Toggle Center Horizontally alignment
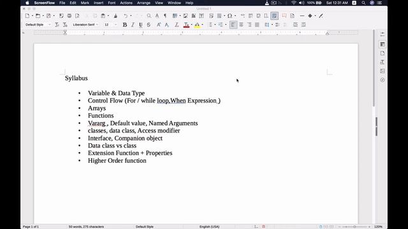Viewport: 408px width, 229px height. tap(241, 25)
